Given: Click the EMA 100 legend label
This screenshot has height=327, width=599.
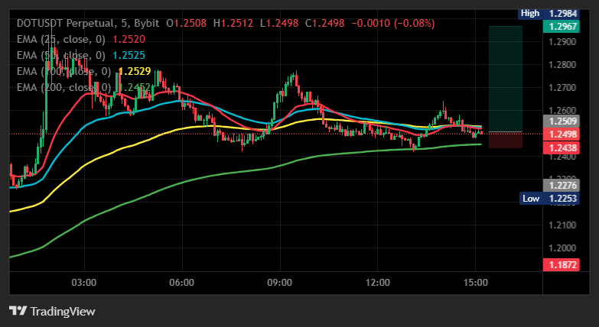Looking at the screenshot, I should tap(64, 71).
